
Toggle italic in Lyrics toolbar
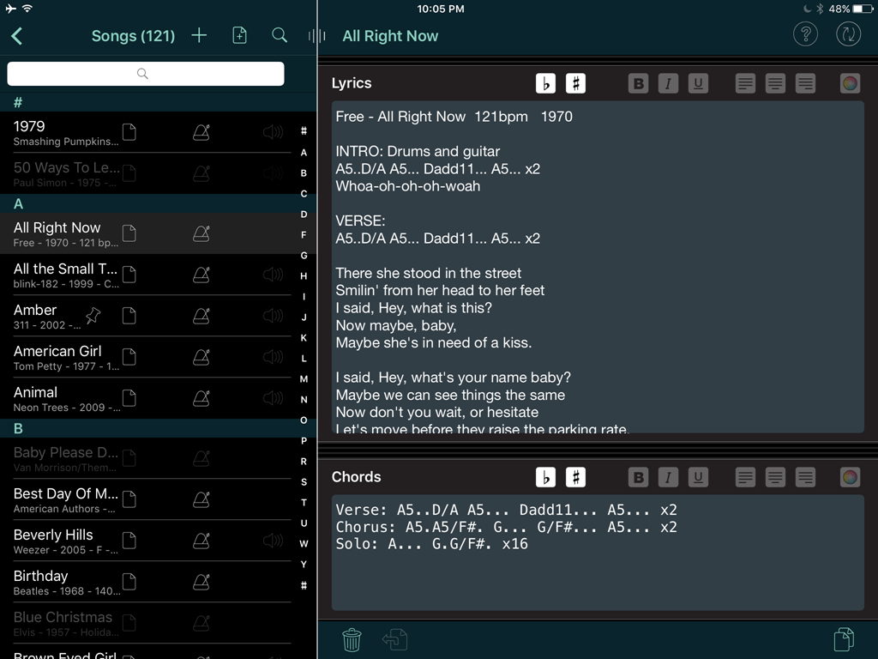(668, 83)
